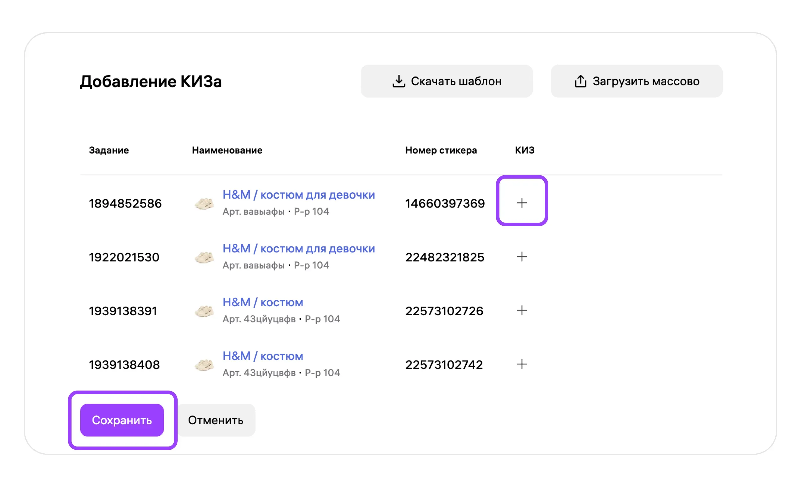The image size is (801, 487).
Task: Click product thumbnail in task 1939138391 row
Action: point(204,311)
